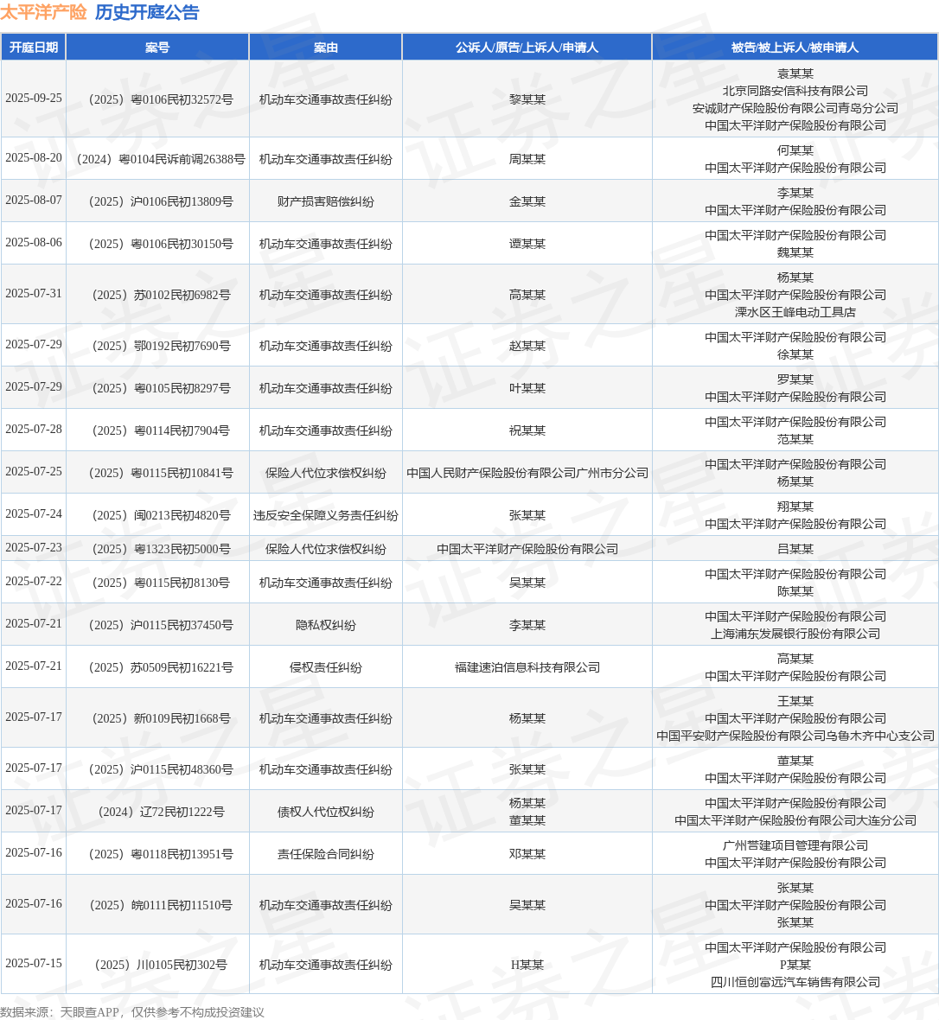This screenshot has height=1020, width=939.
Task: Click date cell 2025-08-20
Action: (34, 158)
